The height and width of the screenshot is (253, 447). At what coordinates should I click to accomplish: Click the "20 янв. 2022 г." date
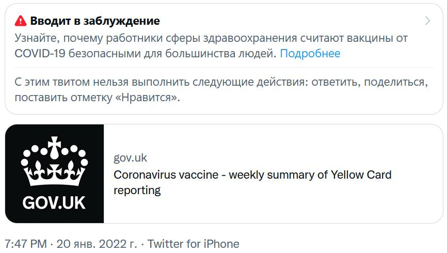tap(97, 244)
